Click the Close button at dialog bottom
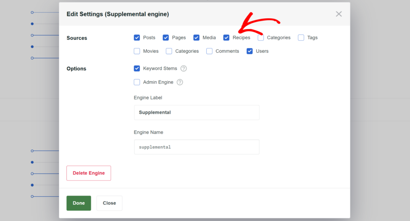 click(109, 203)
